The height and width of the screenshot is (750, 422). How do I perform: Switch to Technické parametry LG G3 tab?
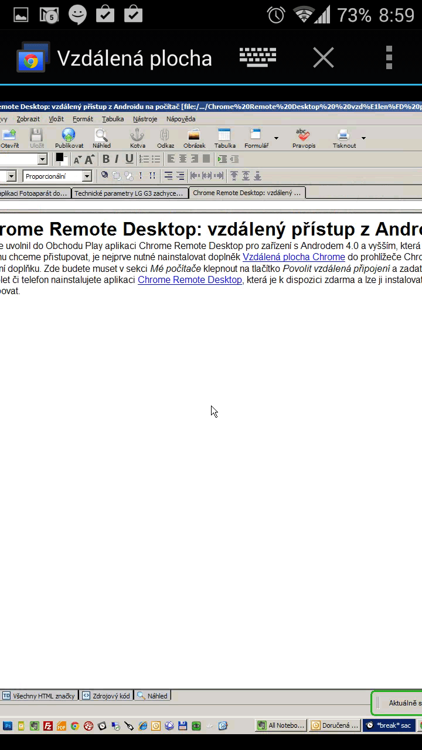tap(130, 193)
